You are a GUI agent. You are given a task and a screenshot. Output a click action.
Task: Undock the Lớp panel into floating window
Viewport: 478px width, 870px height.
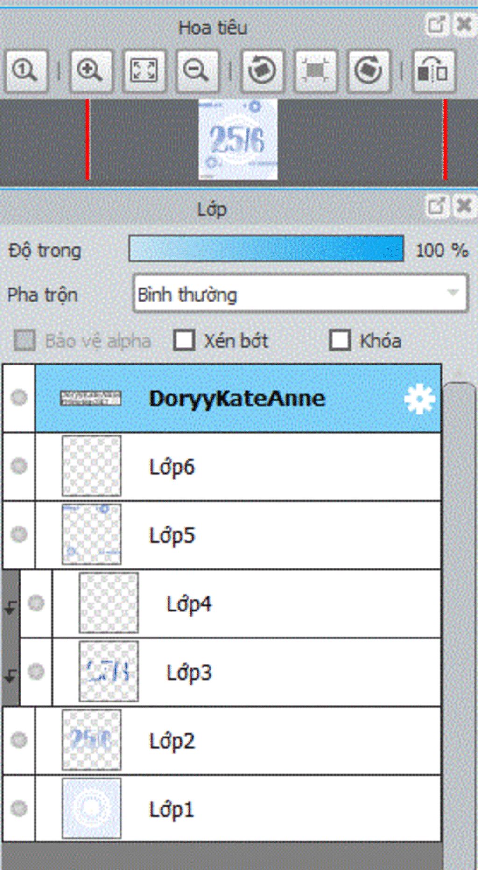(436, 206)
